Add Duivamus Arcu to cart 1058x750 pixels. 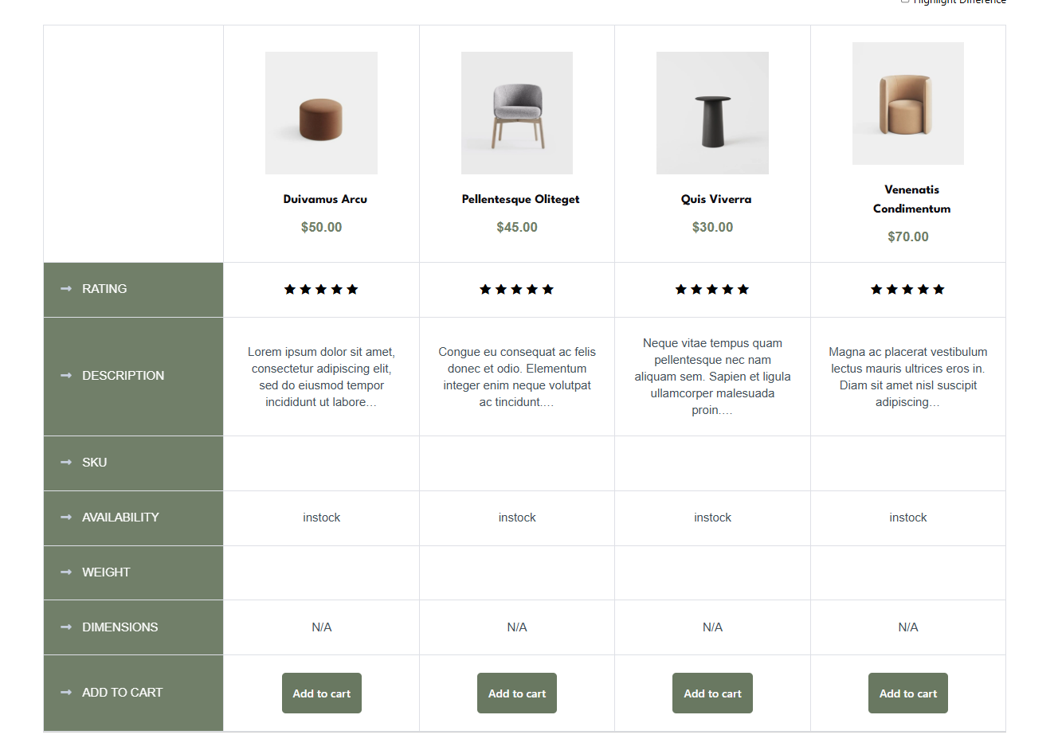point(321,693)
